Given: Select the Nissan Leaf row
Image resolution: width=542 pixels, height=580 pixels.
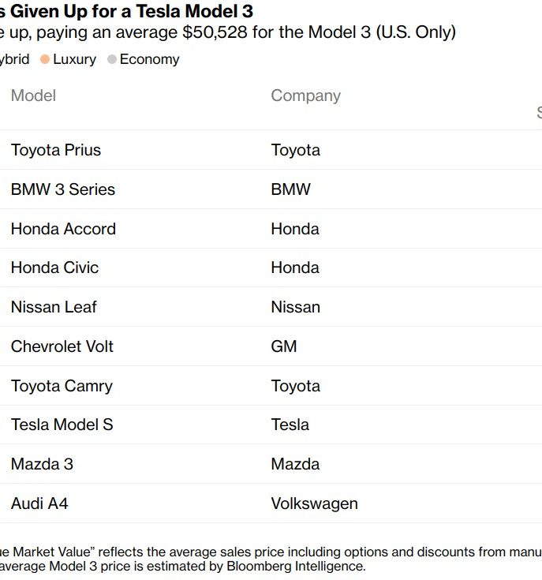Looking at the screenshot, I should click(271, 307).
